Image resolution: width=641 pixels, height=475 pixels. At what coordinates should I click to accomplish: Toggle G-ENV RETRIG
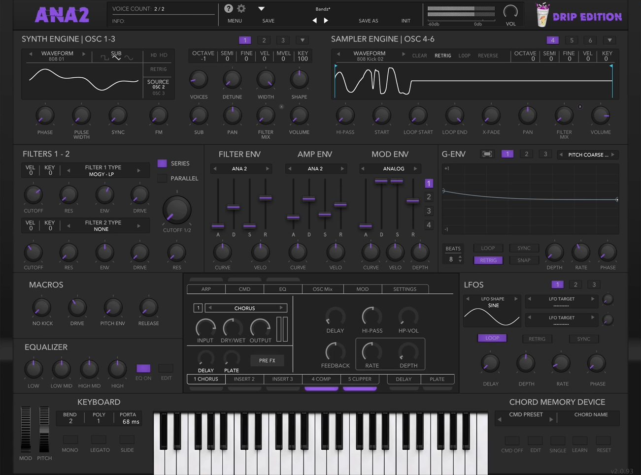[x=488, y=260]
